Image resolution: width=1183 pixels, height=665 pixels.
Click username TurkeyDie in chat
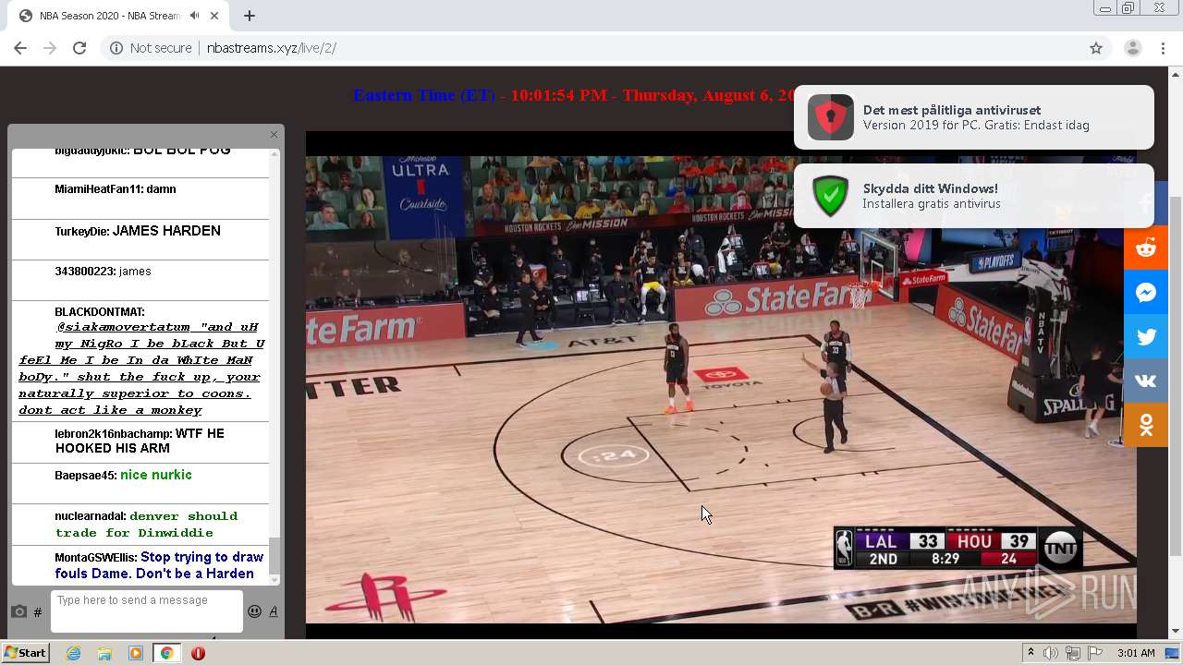(81, 232)
